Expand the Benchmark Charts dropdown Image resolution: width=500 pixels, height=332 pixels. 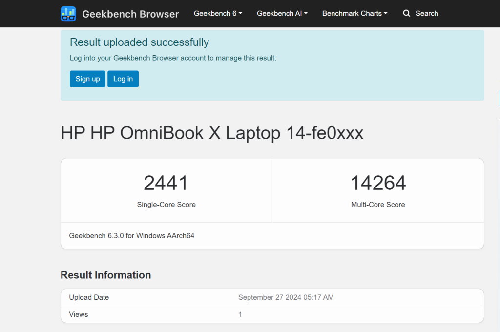354,13
